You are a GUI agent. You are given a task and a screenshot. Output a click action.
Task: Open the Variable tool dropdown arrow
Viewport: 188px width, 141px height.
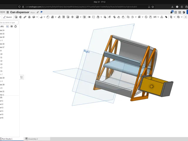(158, 17)
